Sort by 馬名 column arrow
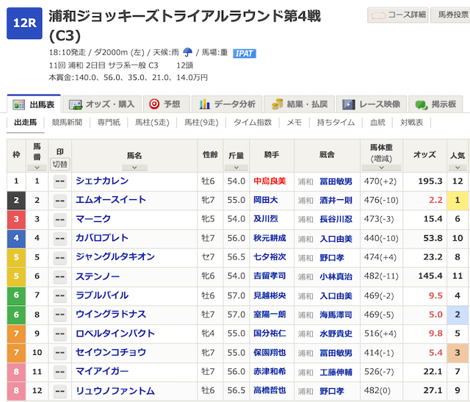Image resolution: width=470 pixels, height=402 pixels. [134, 168]
